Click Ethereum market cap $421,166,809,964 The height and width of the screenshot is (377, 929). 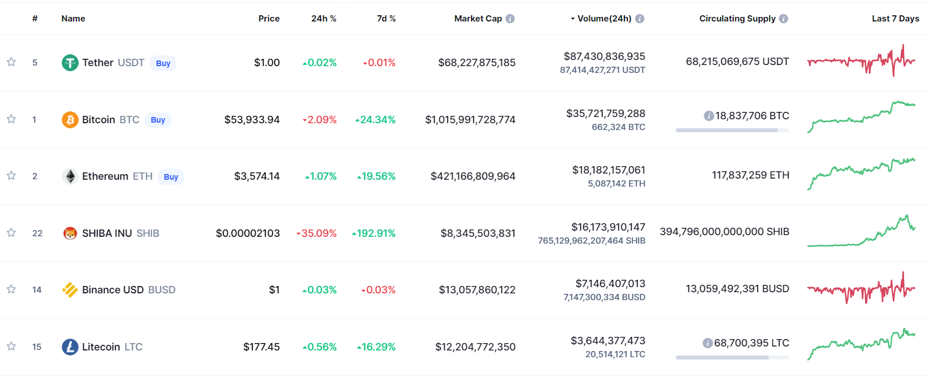point(473,176)
